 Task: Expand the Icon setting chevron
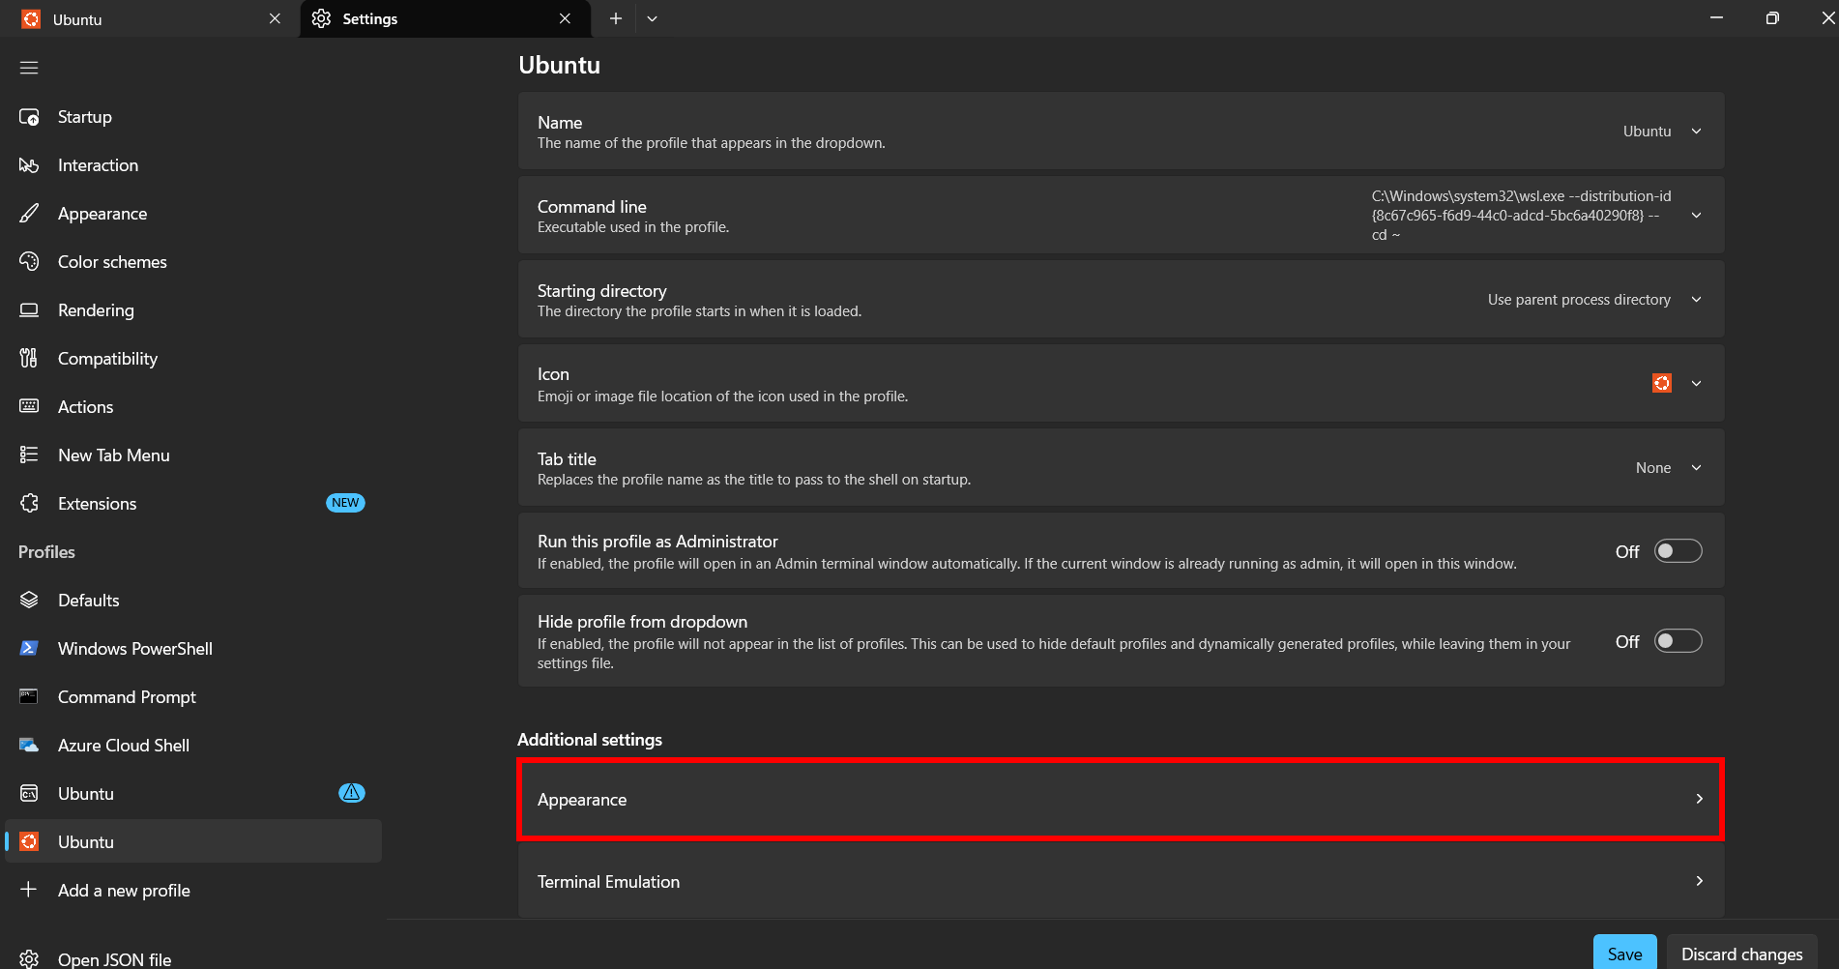coord(1696,384)
